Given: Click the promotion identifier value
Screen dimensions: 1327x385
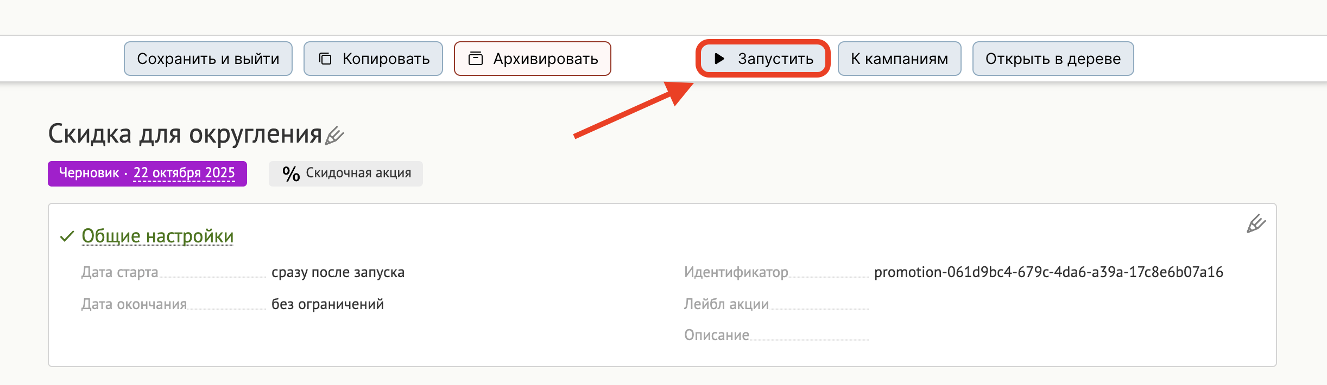Looking at the screenshot, I should [x=1048, y=272].
